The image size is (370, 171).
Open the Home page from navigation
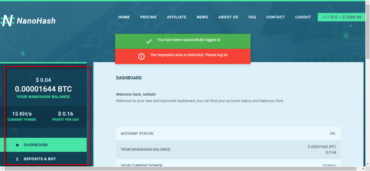click(x=124, y=17)
